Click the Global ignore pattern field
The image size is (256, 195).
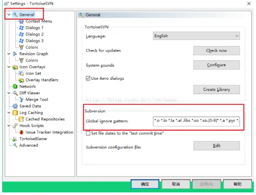coord(196,121)
